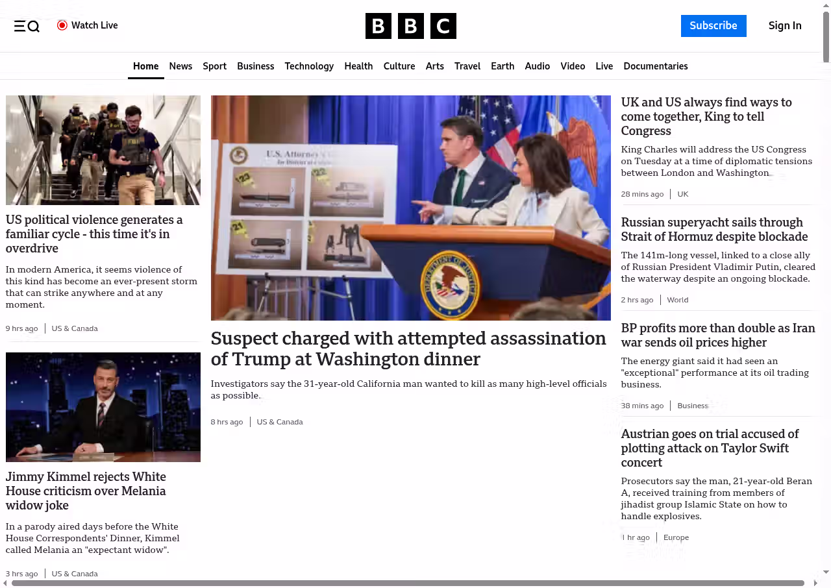
Task: Click the vertical scrollbar up arrow
Action: tap(826, 6)
